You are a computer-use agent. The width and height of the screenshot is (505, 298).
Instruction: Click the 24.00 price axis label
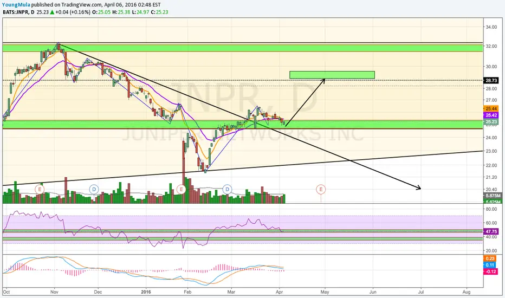(x=491, y=138)
